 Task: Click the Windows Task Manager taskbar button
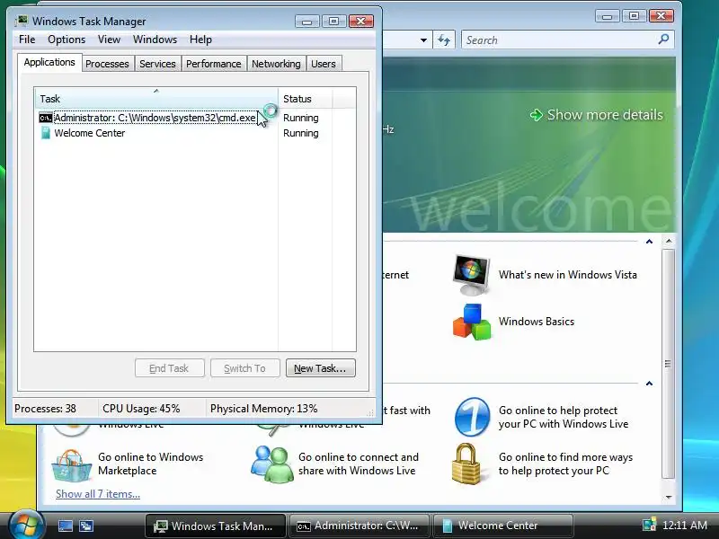click(216, 526)
